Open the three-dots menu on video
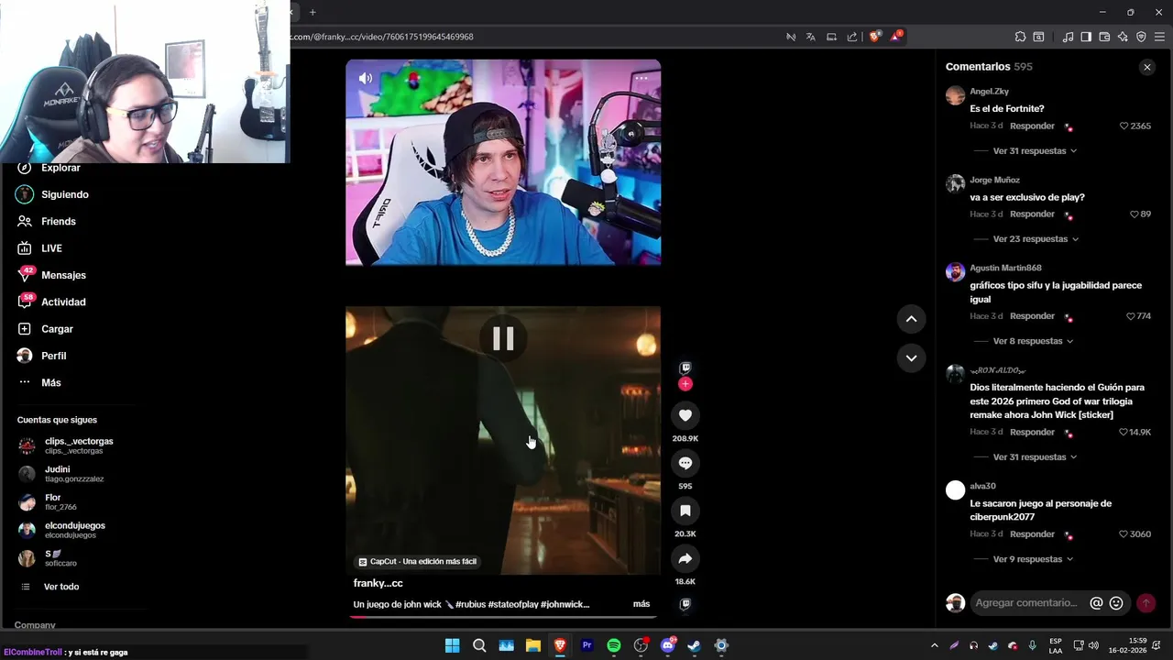This screenshot has height=660, width=1173. pyautogui.click(x=641, y=78)
